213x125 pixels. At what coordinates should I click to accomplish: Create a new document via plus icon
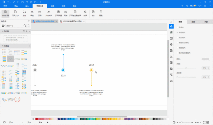tap(18, 2)
